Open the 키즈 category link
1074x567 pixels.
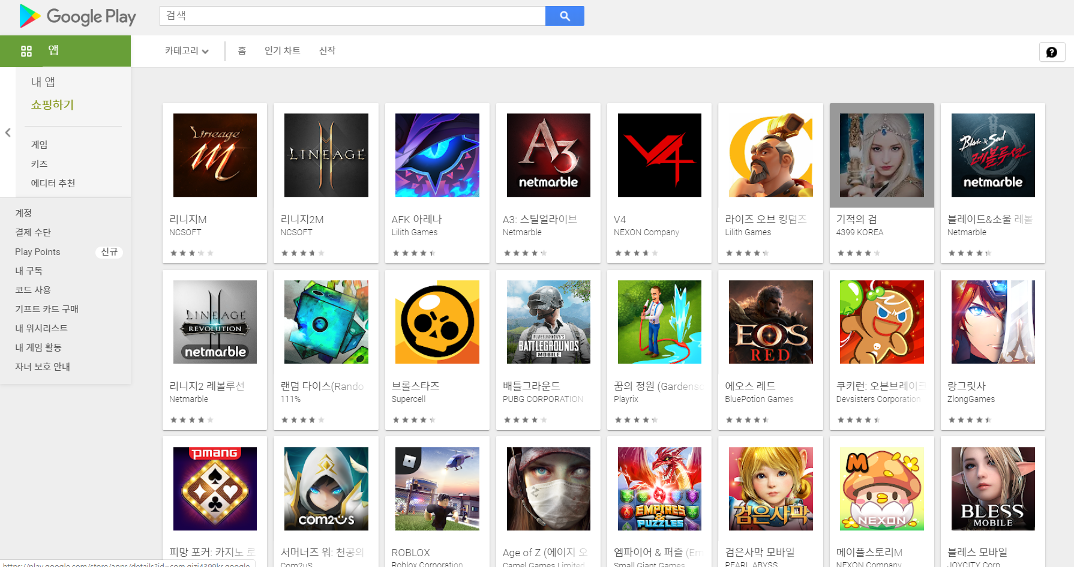pos(39,164)
